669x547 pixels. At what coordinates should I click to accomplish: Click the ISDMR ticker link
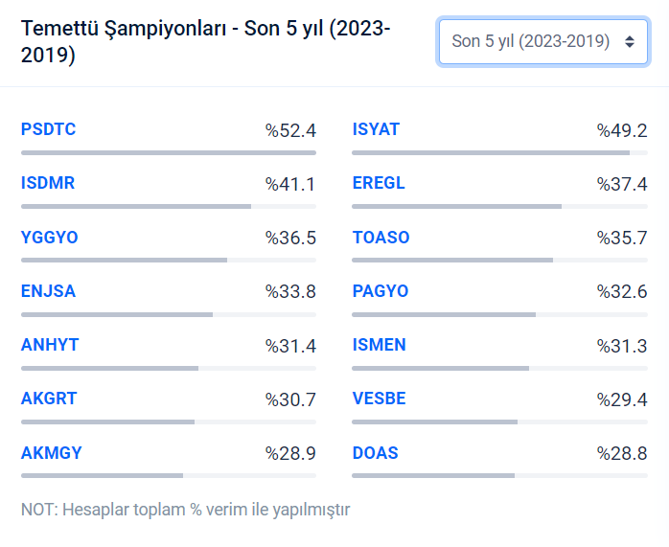[x=48, y=183]
